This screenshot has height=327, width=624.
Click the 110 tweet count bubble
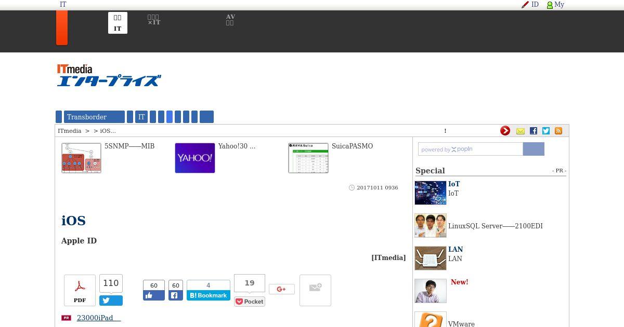111,283
